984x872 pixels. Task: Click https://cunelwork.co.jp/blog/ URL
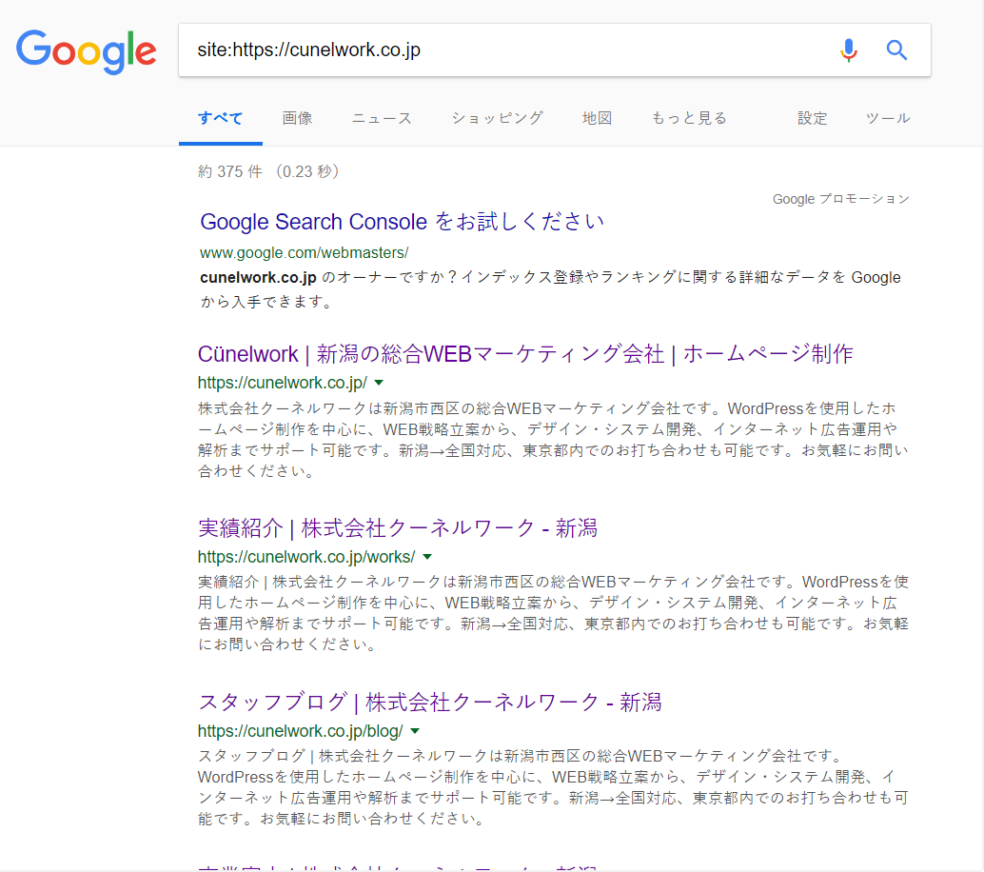tap(300, 731)
